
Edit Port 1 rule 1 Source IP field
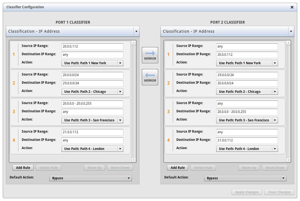[92, 47]
